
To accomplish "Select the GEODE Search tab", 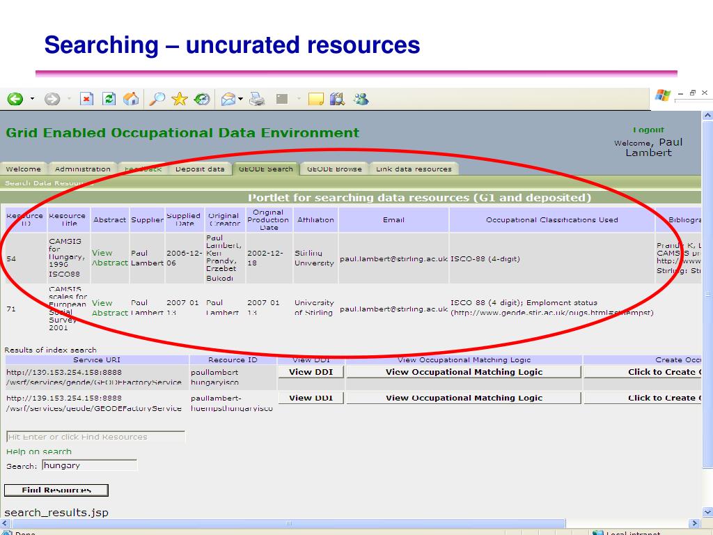I will [x=266, y=169].
